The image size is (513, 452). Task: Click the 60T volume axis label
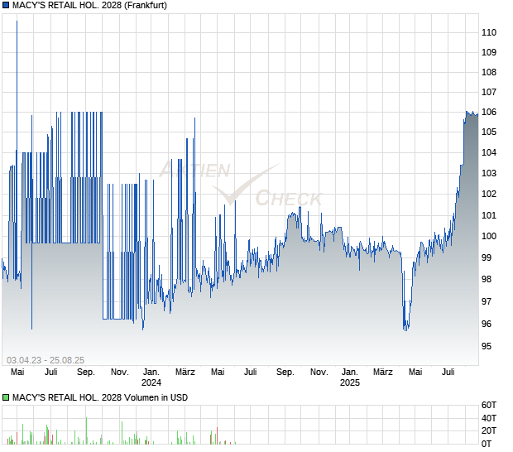tap(489, 405)
